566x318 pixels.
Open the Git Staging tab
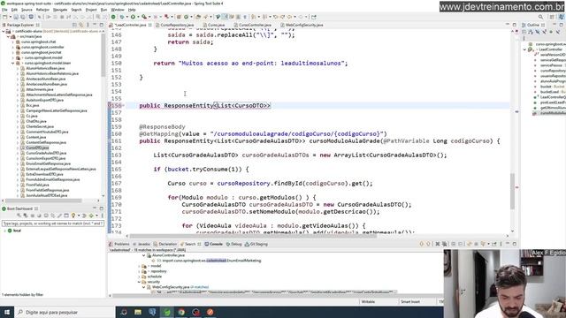point(256,244)
